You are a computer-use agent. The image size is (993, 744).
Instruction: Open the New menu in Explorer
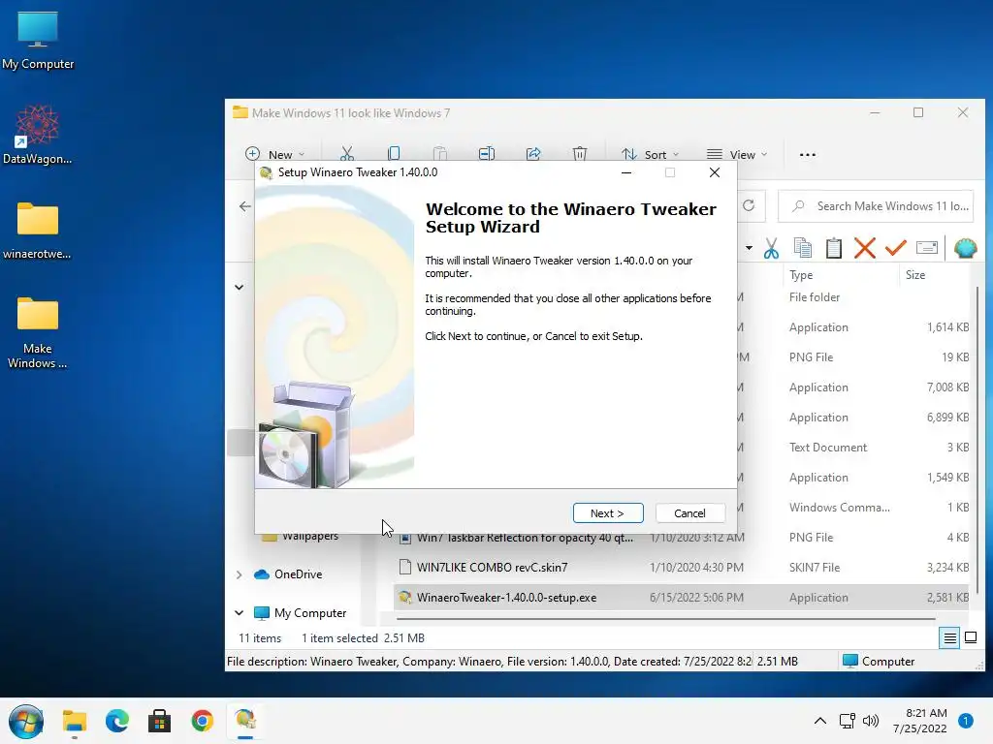point(274,154)
